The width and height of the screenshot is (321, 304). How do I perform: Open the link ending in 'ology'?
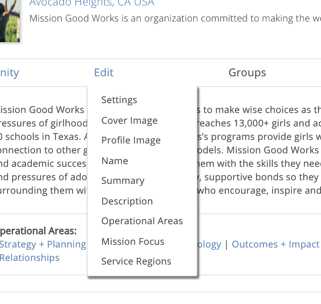[x=209, y=244]
